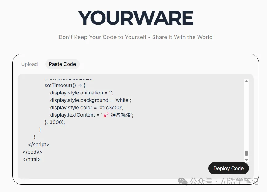Click the '</script>' closing tag line
This screenshot has width=267, height=192.
pyautogui.click(x=39, y=144)
